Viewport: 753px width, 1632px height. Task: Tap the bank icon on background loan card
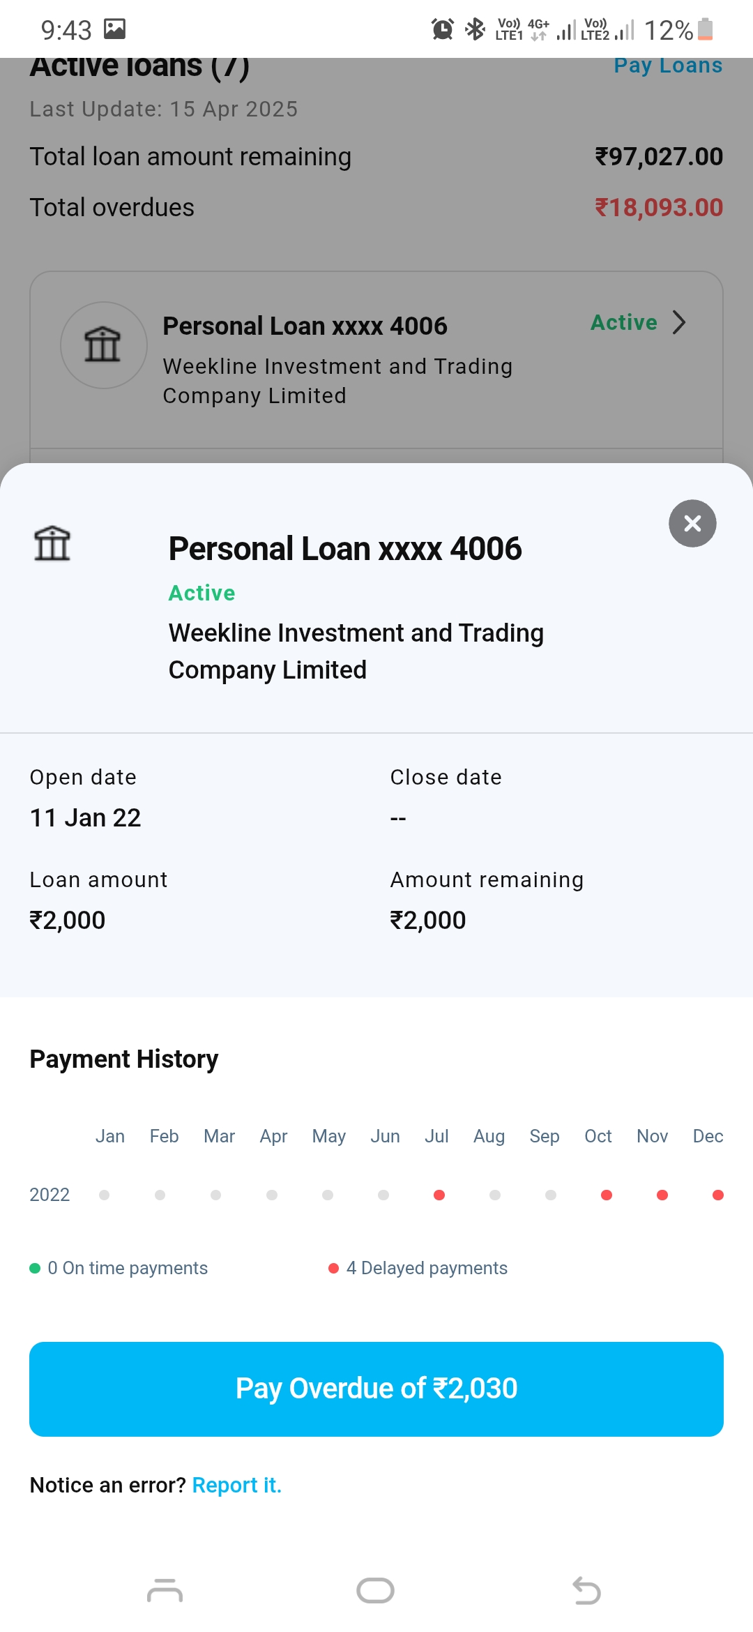[103, 345]
